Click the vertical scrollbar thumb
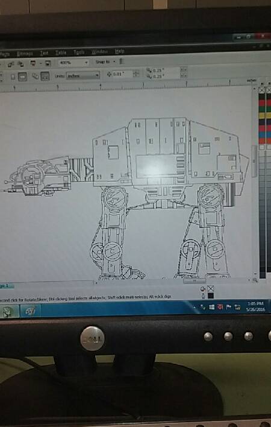 point(254,161)
